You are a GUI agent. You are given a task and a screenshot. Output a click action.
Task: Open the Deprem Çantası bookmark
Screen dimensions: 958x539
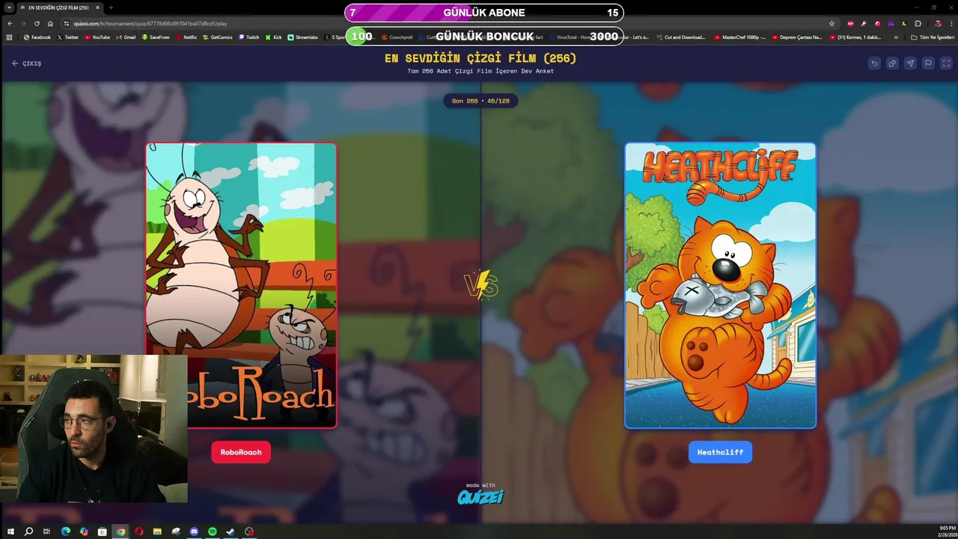(797, 37)
